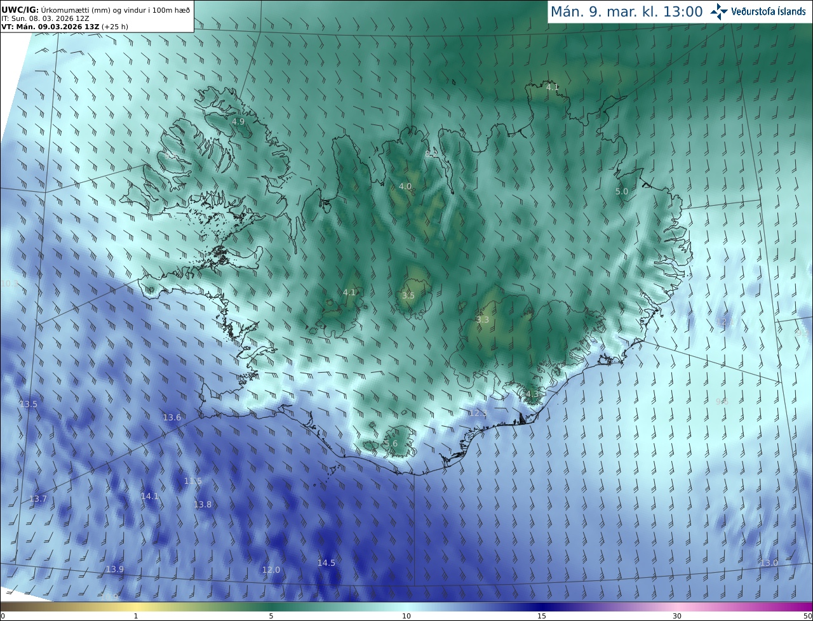The height and width of the screenshot is (621, 813).
Task: Click the 3.3 value on Vatnajökull glacier
Action: point(483,319)
